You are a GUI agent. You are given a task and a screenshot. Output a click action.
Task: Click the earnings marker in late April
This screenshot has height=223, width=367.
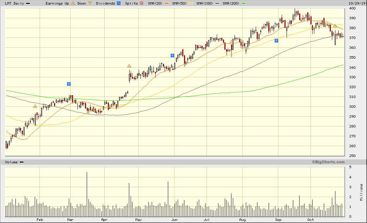coord(129,66)
